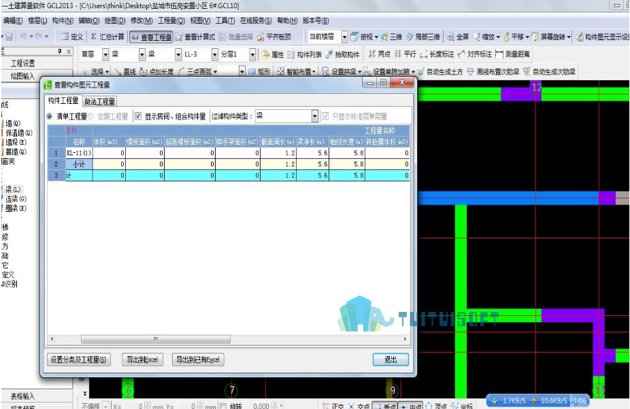
Task: Click 查看工程量 view quantities tool
Action: pos(152,37)
